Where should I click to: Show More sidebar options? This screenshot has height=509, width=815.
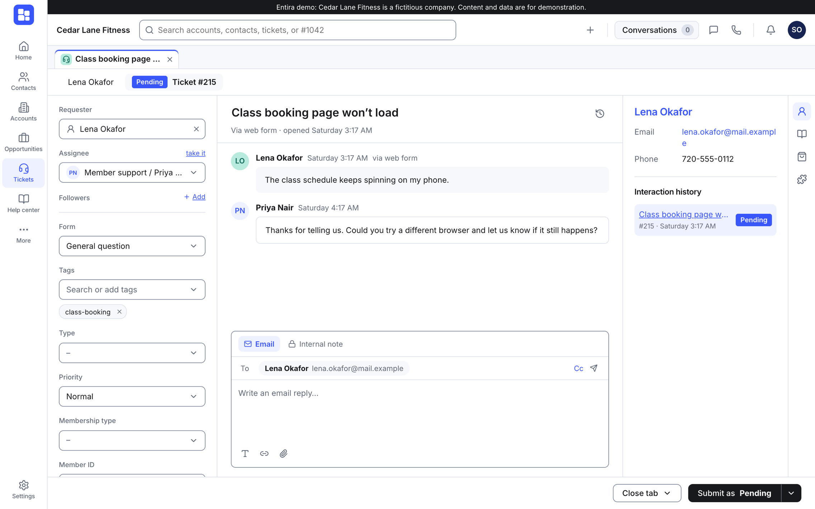(x=23, y=234)
